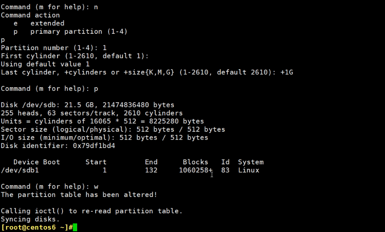Click the Start column header
Viewport: 385px width, 232px height.
coord(96,162)
